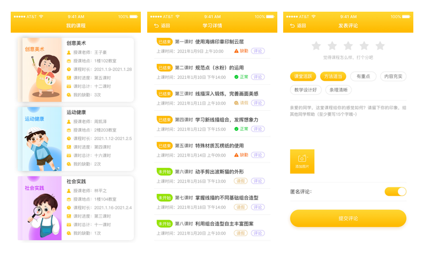Click 评论 button for 第三课时
Screen dimensions: 426x260
258,103
